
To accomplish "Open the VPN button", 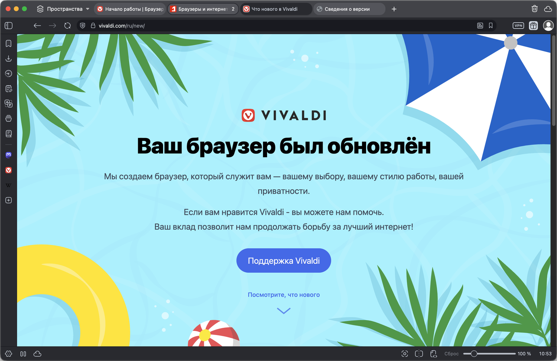I will pos(518,26).
